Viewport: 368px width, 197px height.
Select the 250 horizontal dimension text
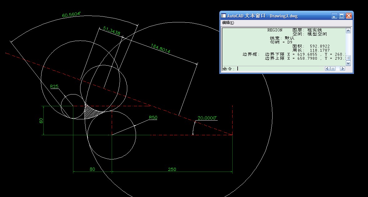[172, 169]
